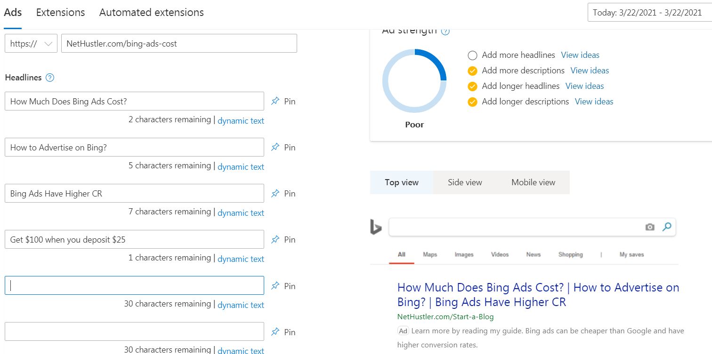712x354 pixels.
Task: Click the 'Get $100 when you deposit $25' field
Action: tap(134, 239)
